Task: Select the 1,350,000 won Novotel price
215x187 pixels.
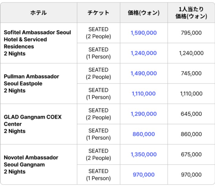Action: click(x=143, y=154)
